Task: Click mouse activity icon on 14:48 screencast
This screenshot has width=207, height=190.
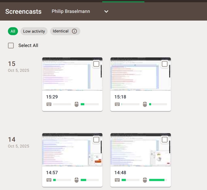Action: coord(145,180)
